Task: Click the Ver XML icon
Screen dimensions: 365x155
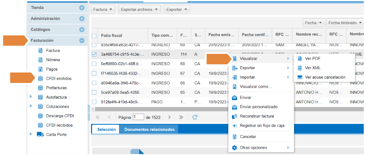Action: (300, 68)
